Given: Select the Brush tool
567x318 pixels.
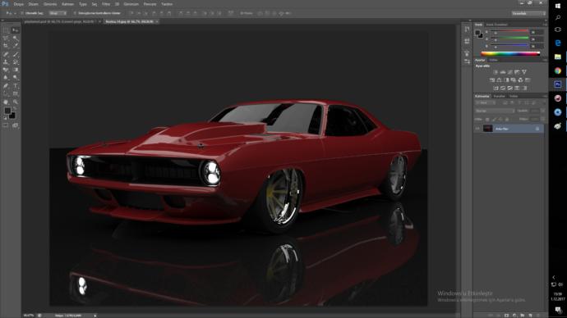Looking at the screenshot, I should coord(15,54).
